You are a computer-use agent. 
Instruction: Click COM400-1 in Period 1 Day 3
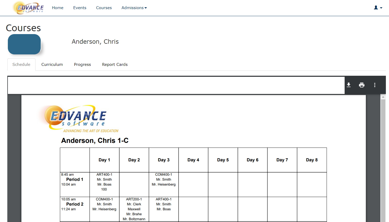(164, 175)
